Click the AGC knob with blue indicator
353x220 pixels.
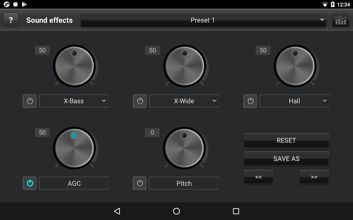pyautogui.click(x=74, y=148)
